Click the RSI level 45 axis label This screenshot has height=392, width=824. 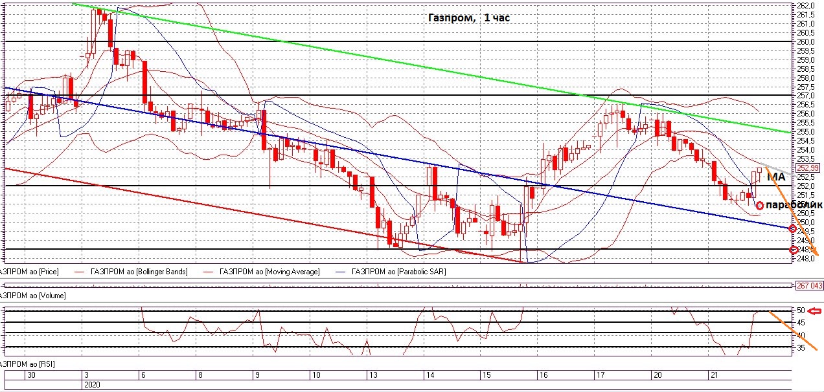tap(801, 323)
